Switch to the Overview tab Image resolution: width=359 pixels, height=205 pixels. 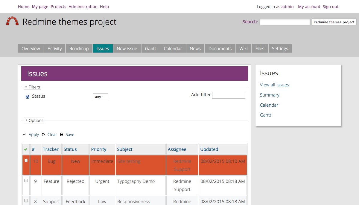pyautogui.click(x=31, y=49)
